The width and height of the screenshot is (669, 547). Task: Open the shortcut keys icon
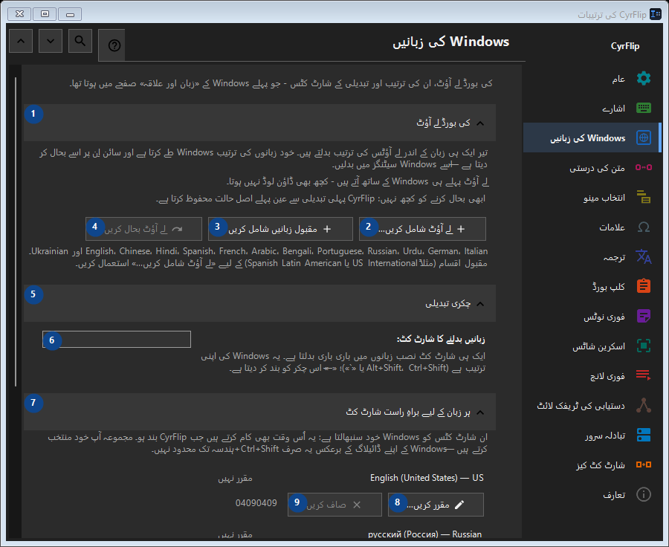click(x=644, y=465)
